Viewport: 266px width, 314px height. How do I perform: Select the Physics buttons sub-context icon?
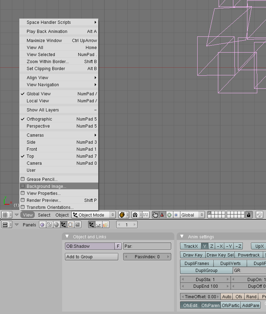point(99,225)
